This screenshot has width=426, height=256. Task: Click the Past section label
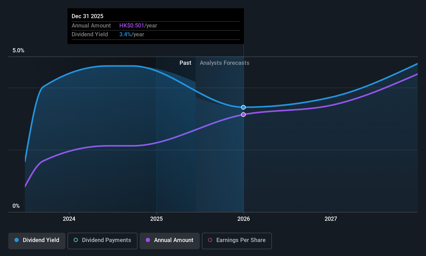click(185, 63)
